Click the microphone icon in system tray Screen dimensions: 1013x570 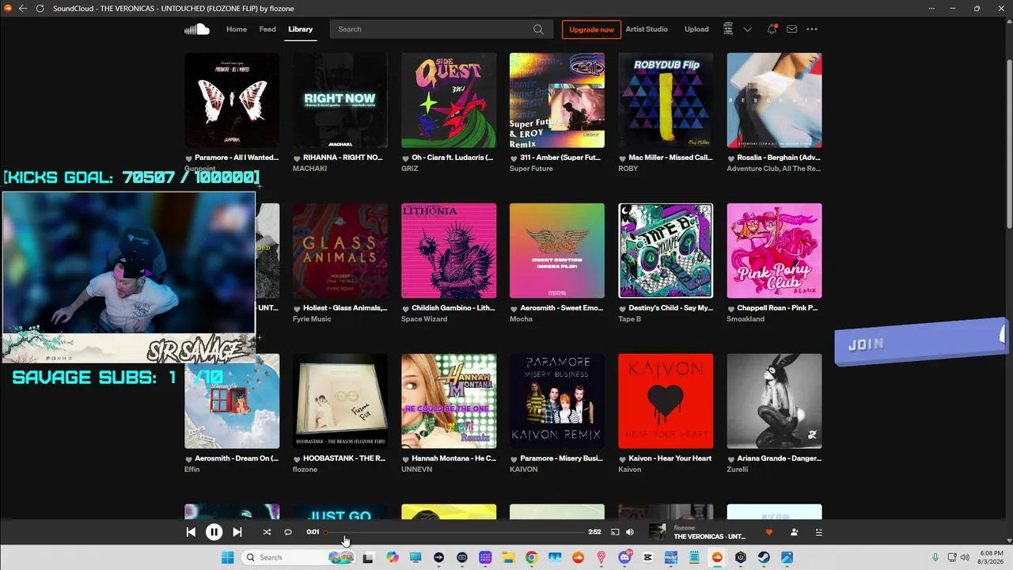pyautogui.click(x=935, y=557)
